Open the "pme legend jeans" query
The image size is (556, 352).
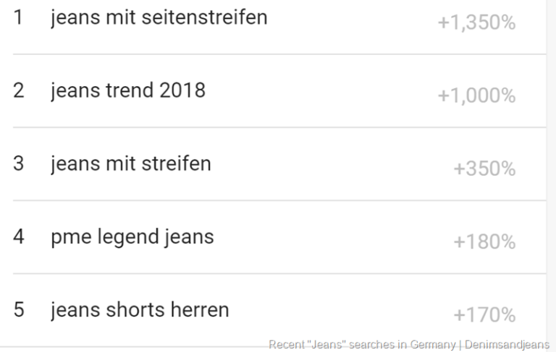tap(132, 236)
